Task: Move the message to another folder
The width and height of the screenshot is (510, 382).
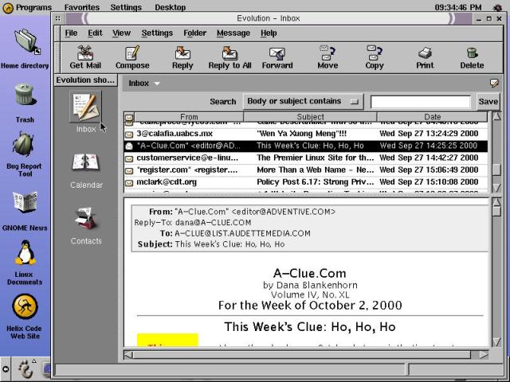Action: point(328,57)
